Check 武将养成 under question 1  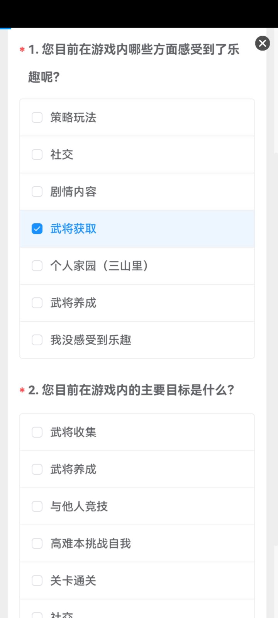37,303
